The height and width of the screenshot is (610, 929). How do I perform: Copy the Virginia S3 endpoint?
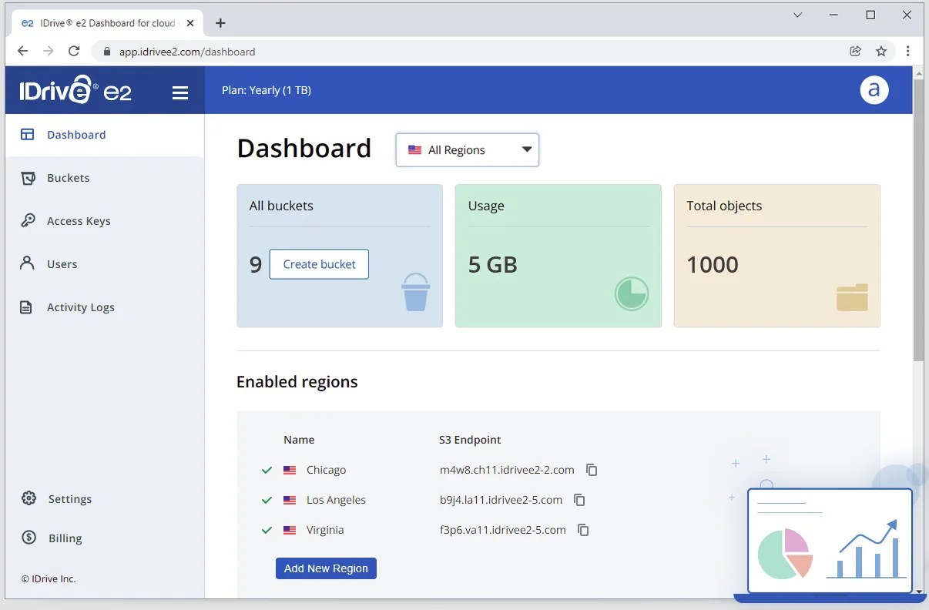click(x=584, y=530)
